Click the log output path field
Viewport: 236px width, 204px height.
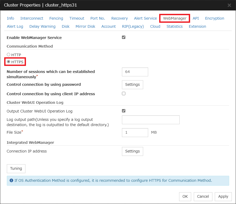click(151, 120)
